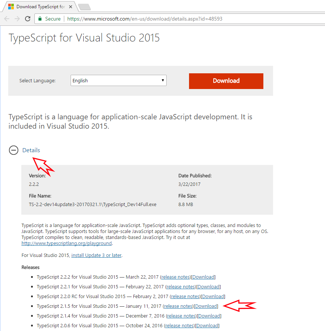The width and height of the screenshot is (325, 331).
Task: Open a new browser tab
Action: [x=84, y=7]
